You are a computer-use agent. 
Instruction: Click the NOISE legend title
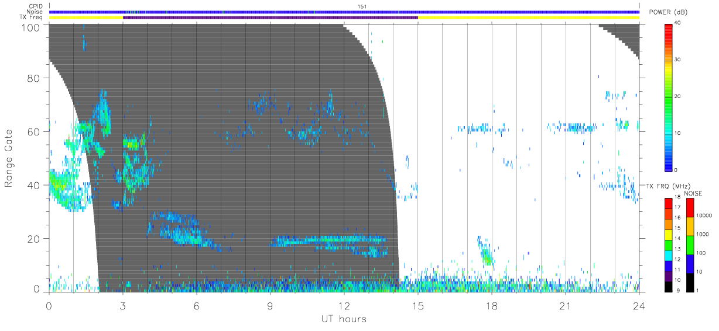click(693, 193)
